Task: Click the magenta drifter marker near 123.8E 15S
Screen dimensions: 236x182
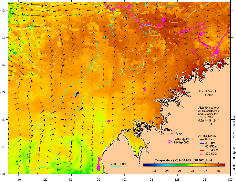Action: [x=145, y=90]
